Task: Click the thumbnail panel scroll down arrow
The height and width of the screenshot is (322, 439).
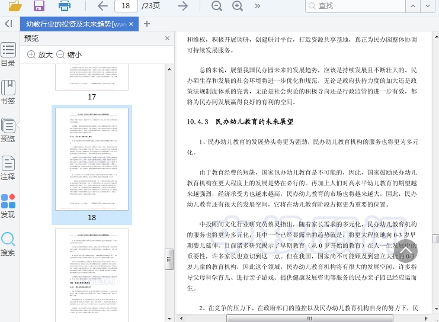Action: pyautogui.click(x=169, y=318)
